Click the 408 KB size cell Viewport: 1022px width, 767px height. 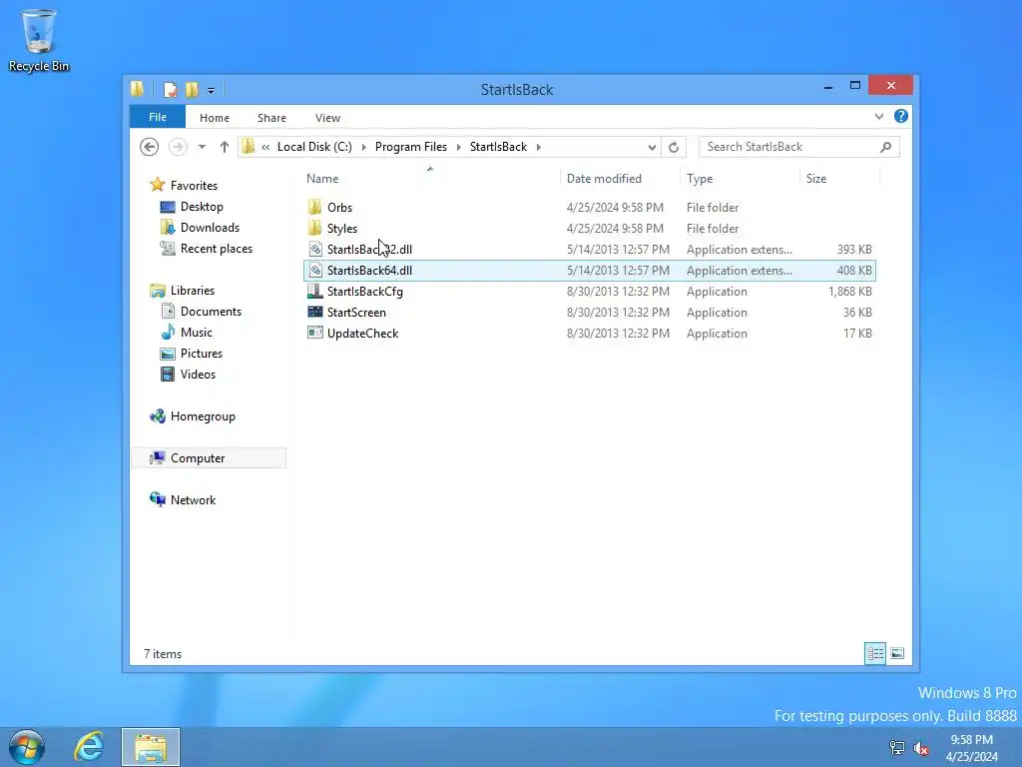854,270
